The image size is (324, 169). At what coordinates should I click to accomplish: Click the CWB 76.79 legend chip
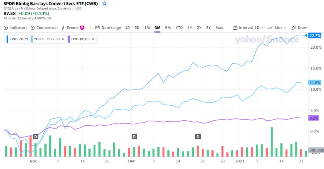click(x=18, y=39)
